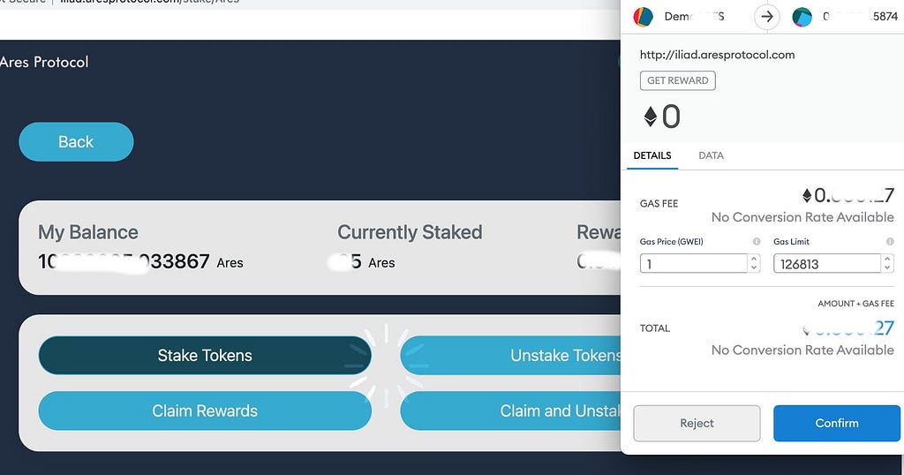This screenshot has width=904, height=475.
Task: Decrease Gas Price with the down arrow
Action: [754, 268]
